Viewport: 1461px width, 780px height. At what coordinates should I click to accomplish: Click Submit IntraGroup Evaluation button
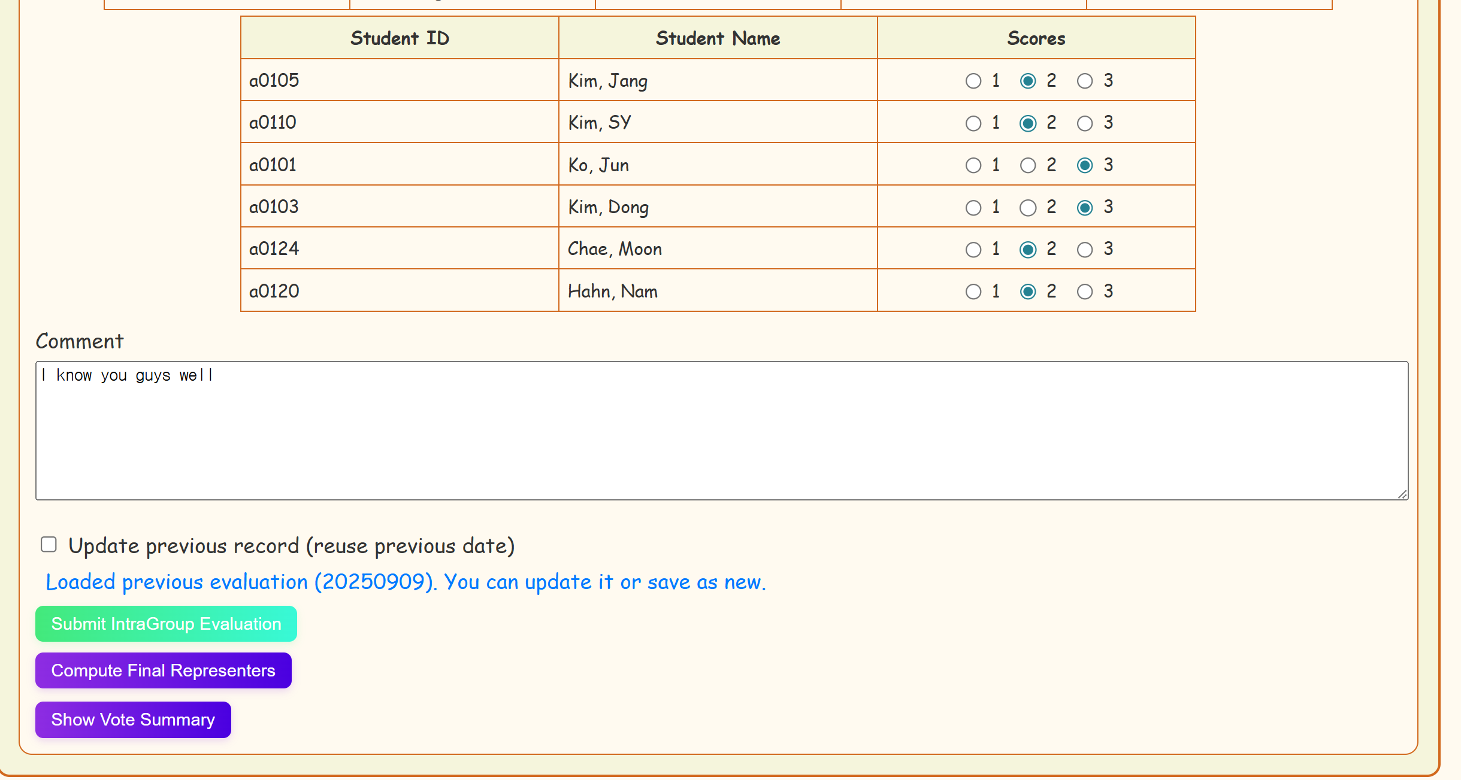pos(166,624)
